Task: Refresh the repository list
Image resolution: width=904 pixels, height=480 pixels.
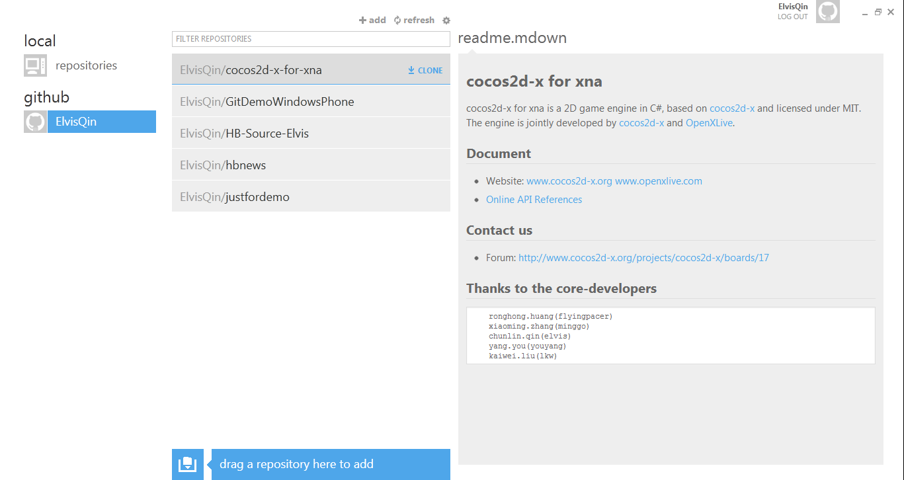Action: coord(414,20)
